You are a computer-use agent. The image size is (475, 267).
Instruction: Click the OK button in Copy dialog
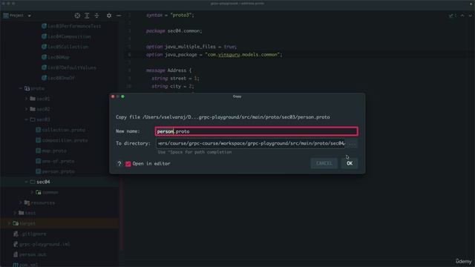(350, 163)
